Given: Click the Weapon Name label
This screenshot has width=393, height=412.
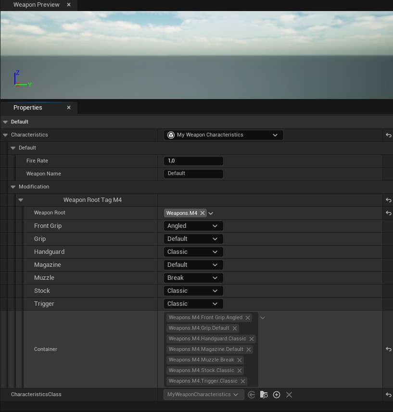Looking at the screenshot, I should coord(44,174).
